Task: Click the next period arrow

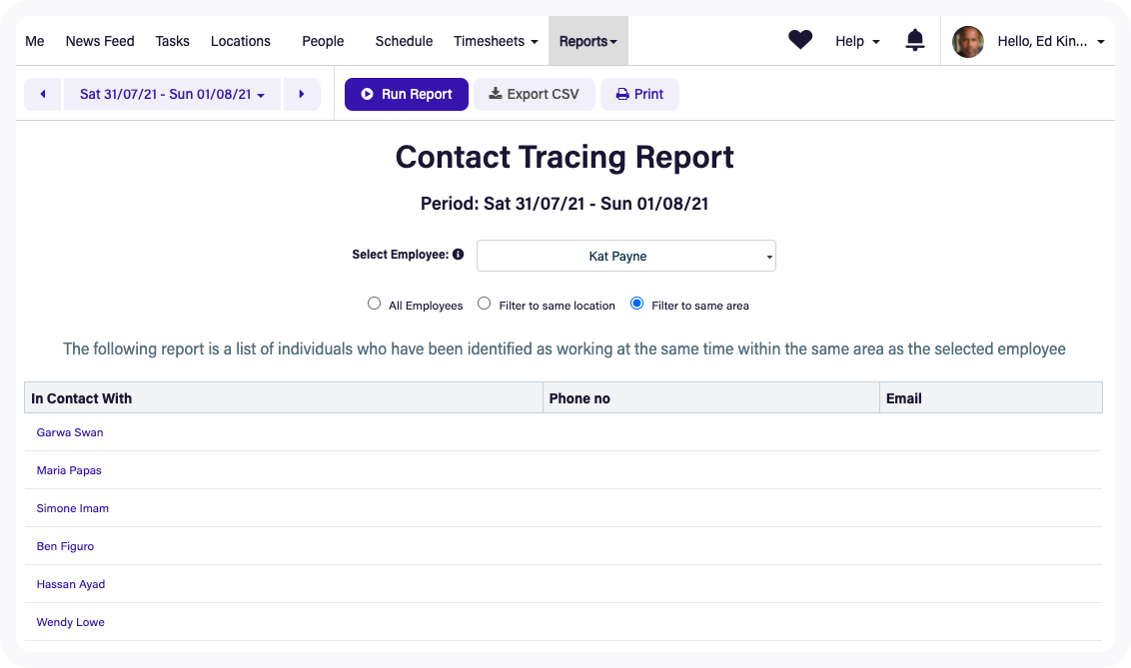Action: tap(302, 93)
